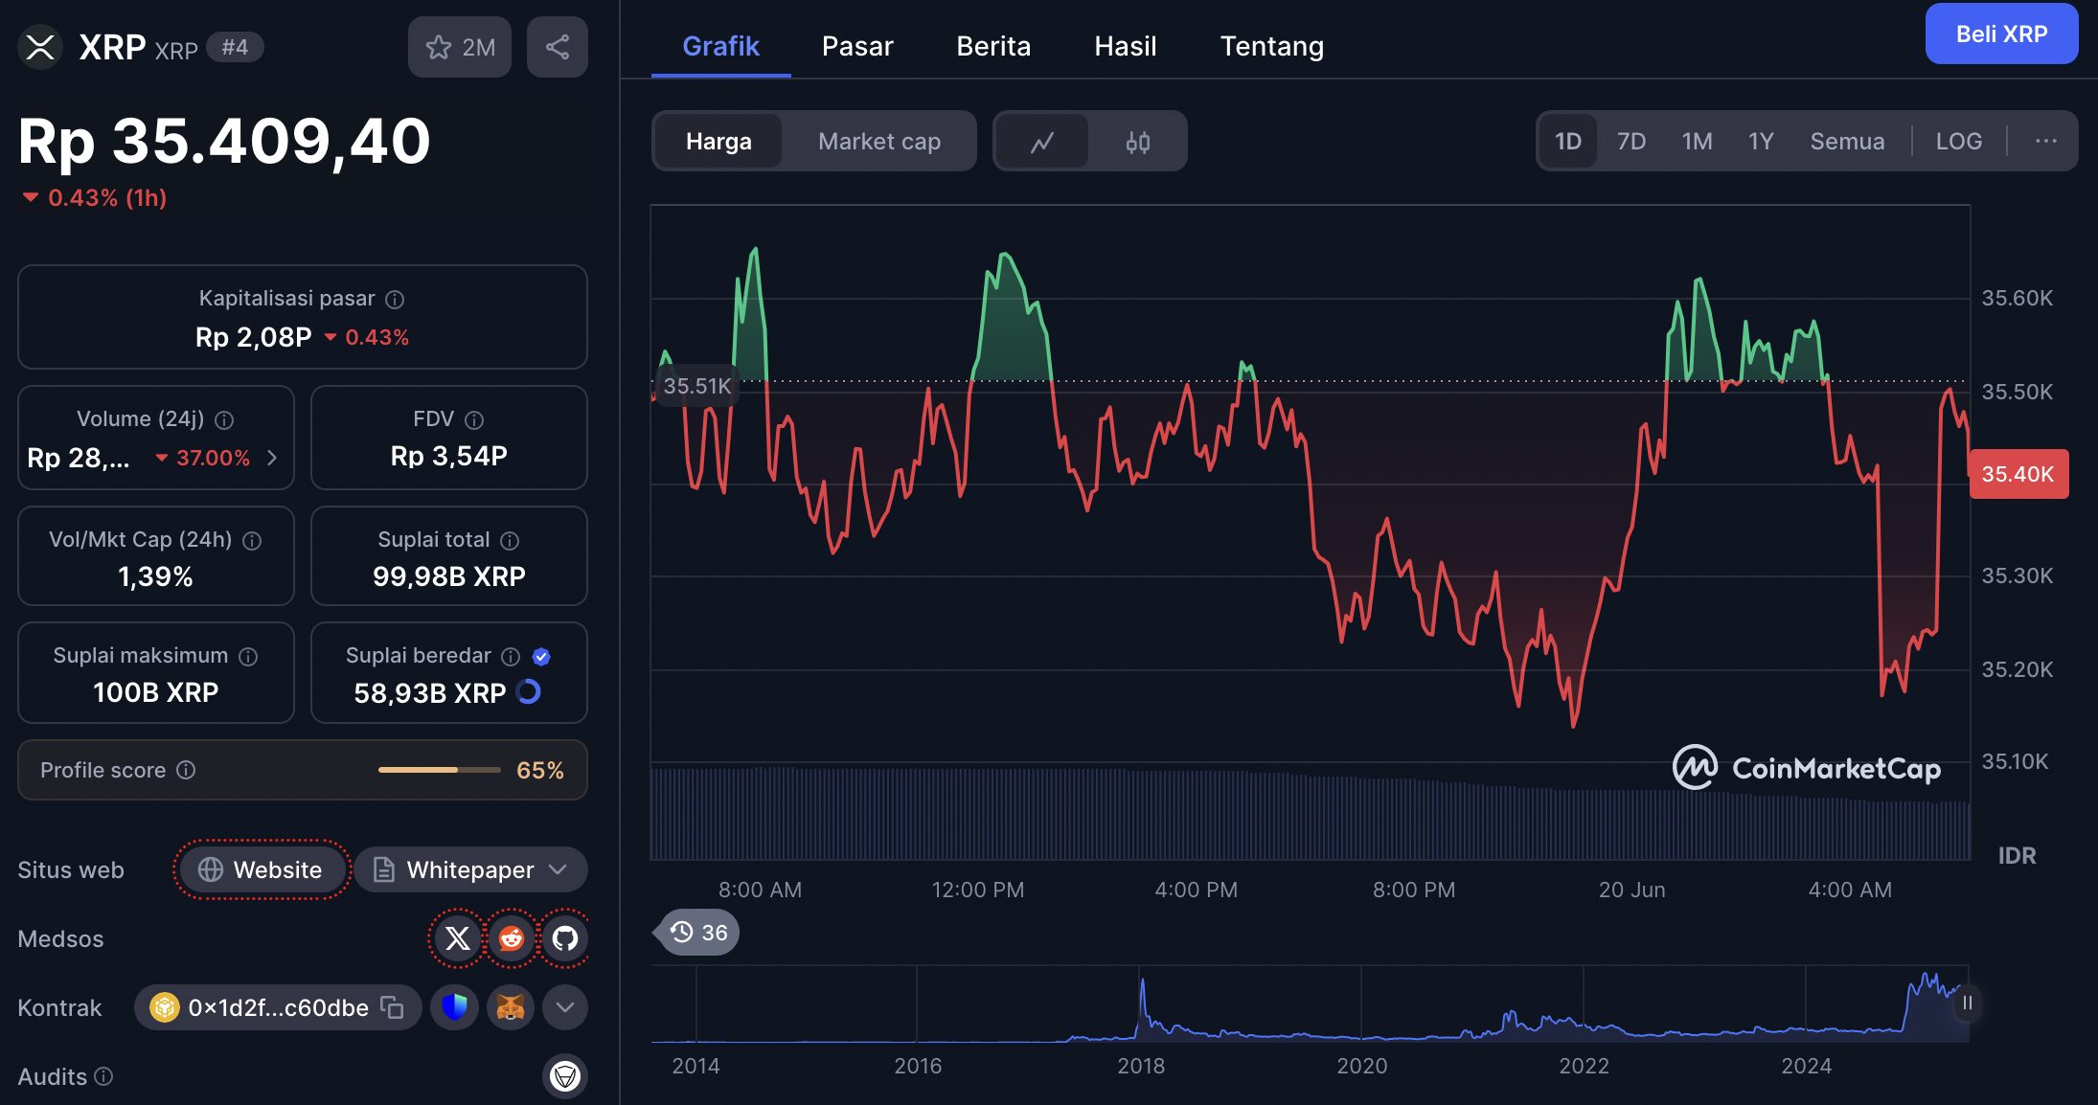
Task: Open the Hasil tab
Action: click(1125, 46)
